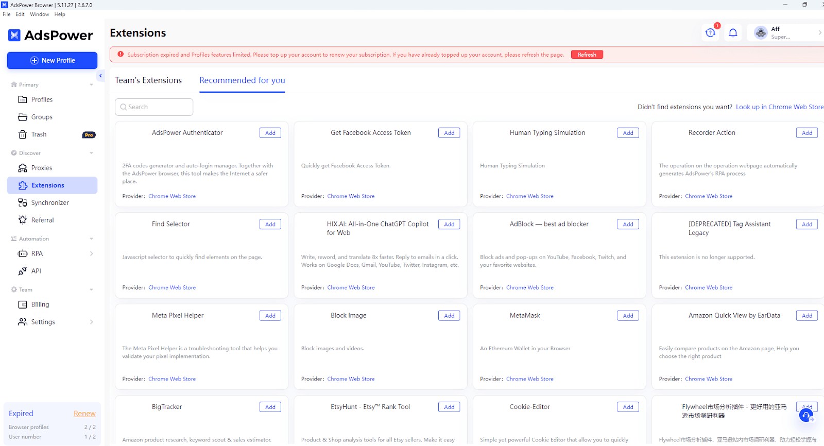The width and height of the screenshot is (824, 446).
Task: Add HIX.AI ChatGPT Copilot extension
Action: pos(449,224)
